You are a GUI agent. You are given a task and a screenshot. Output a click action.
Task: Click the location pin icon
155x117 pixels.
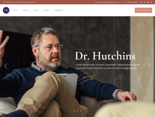(x=4, y=2)
